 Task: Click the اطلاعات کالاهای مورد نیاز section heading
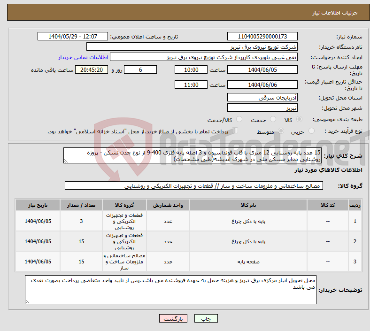point(328,170)
